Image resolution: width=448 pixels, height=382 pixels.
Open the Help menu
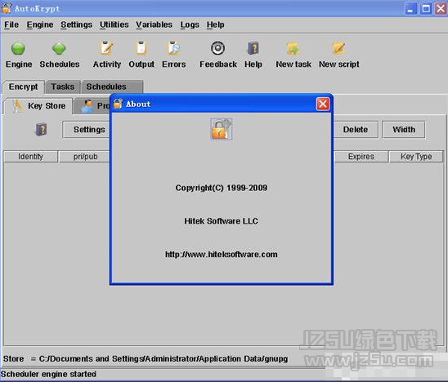[x=216, y=24]
